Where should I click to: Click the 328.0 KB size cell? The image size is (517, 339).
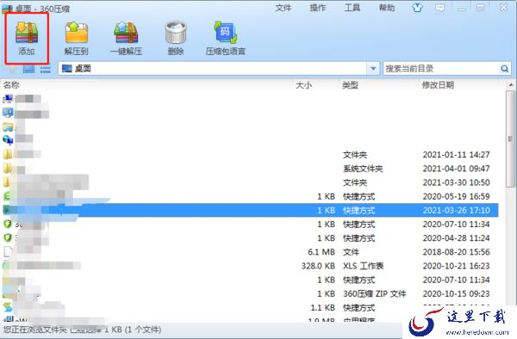tap(318, 266)
